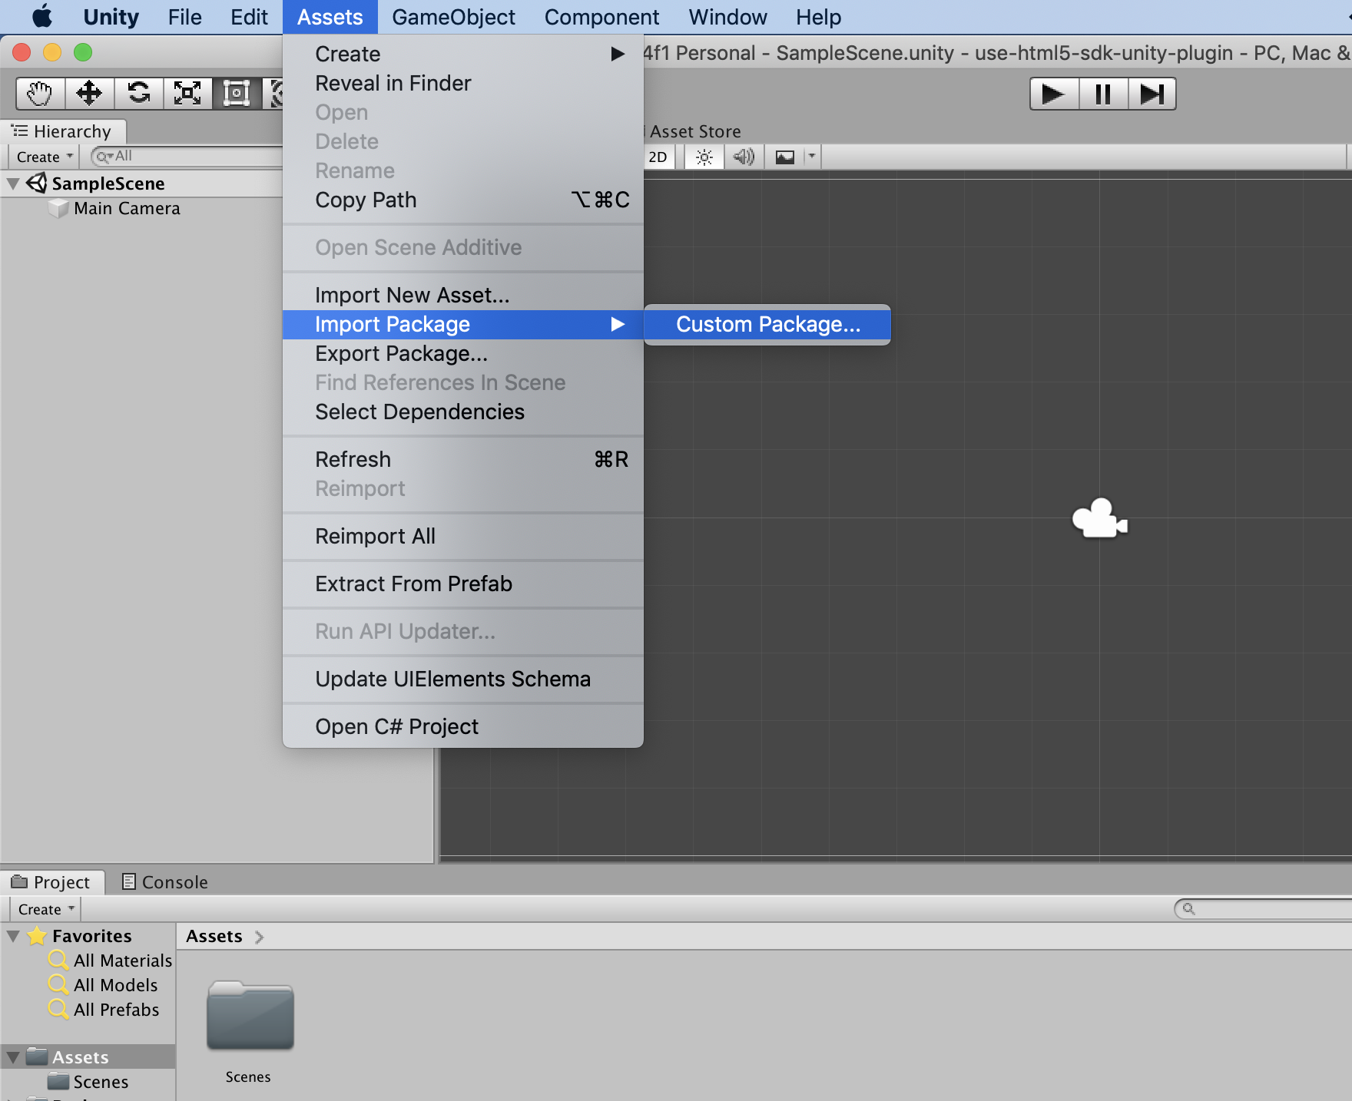Open the GameObject menu
The height and width of the screenshot is (1101, 1352).
(x=454, y=17)
